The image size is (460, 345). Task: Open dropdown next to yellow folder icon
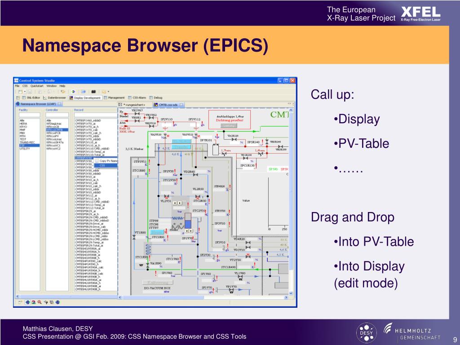[x=108, y=92]
